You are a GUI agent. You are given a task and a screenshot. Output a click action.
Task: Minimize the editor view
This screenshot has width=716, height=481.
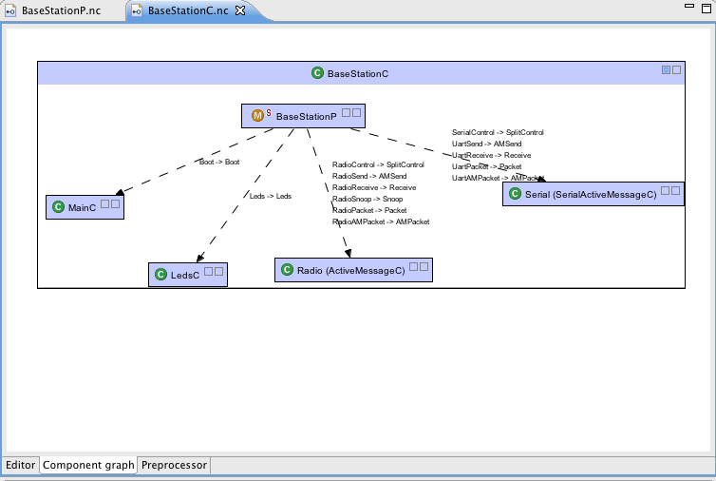[689, 7]
